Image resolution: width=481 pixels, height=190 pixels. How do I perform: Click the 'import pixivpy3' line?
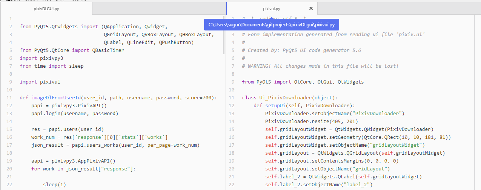41,58
